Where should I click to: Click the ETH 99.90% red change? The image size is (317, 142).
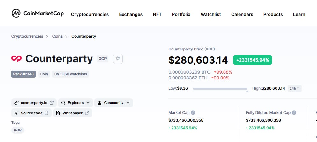tap(220, 78)
